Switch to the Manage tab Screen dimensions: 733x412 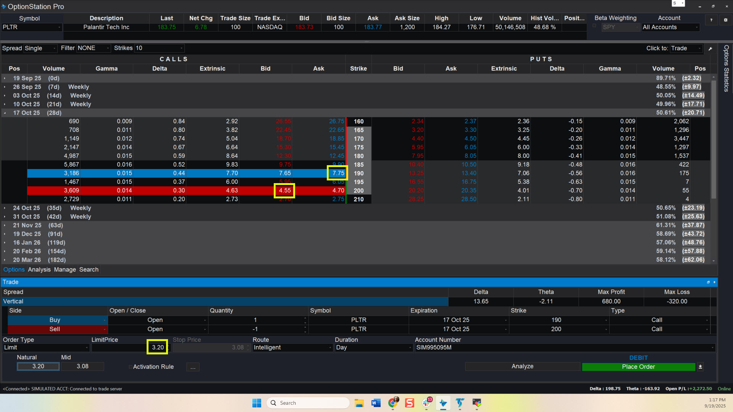pyautogui.click(x=65, y=270)
